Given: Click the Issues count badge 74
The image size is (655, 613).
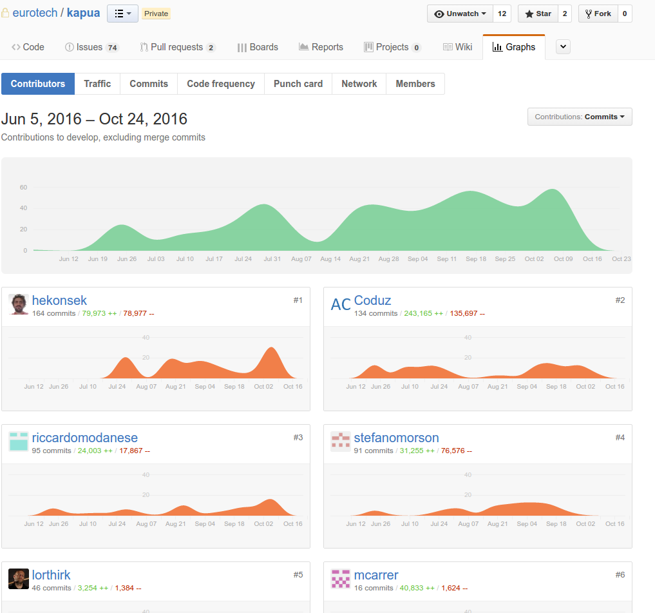Looking at the screenshot, I should click(x=112, y=48).
